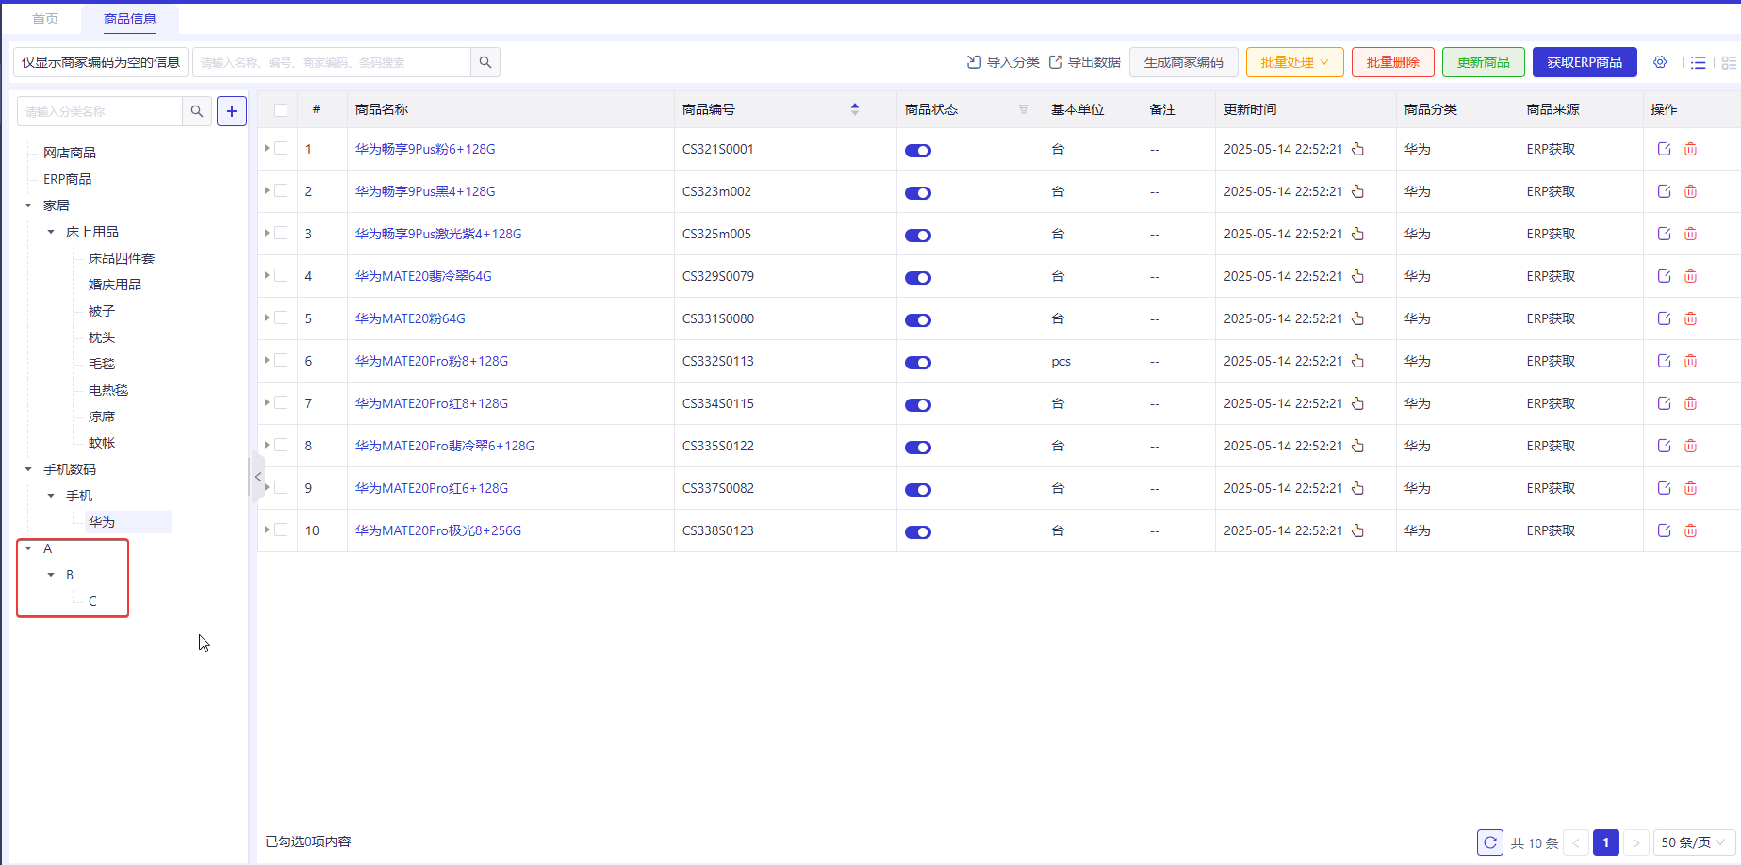Edit product CS323m002 with edit icon
The width and height of the screenshot is (1741, 865).
point(1665,191)
